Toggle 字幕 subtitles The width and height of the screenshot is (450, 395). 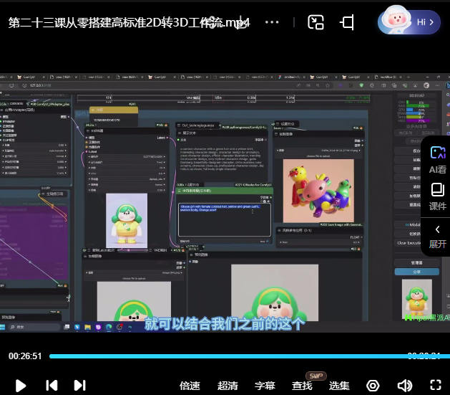pos(265,386)
